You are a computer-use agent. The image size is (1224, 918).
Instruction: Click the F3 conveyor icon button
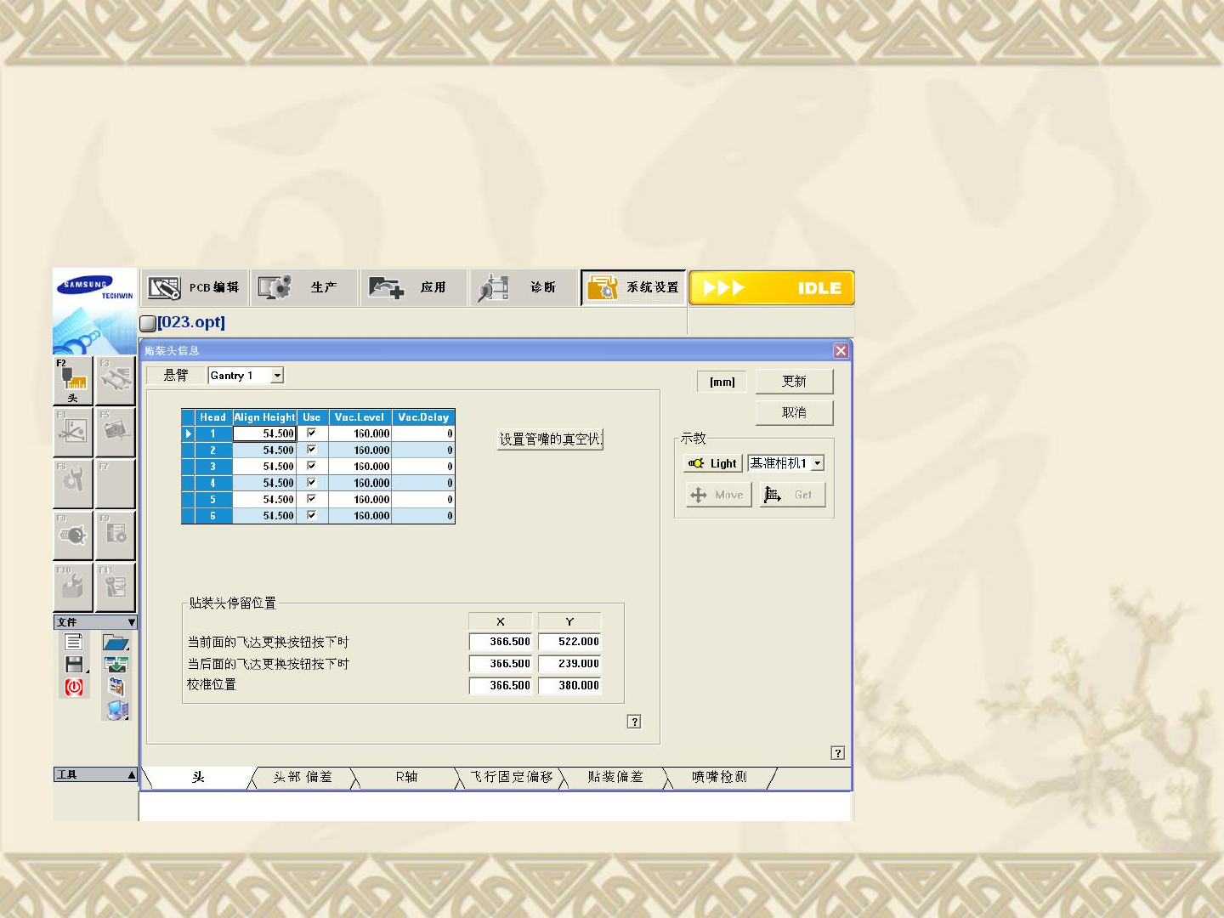116,381
